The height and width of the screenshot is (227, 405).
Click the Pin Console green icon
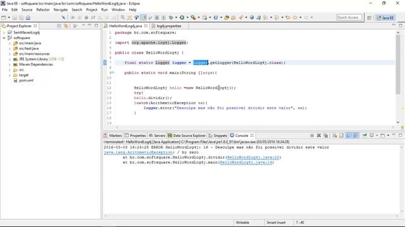(x=364, y=136)
